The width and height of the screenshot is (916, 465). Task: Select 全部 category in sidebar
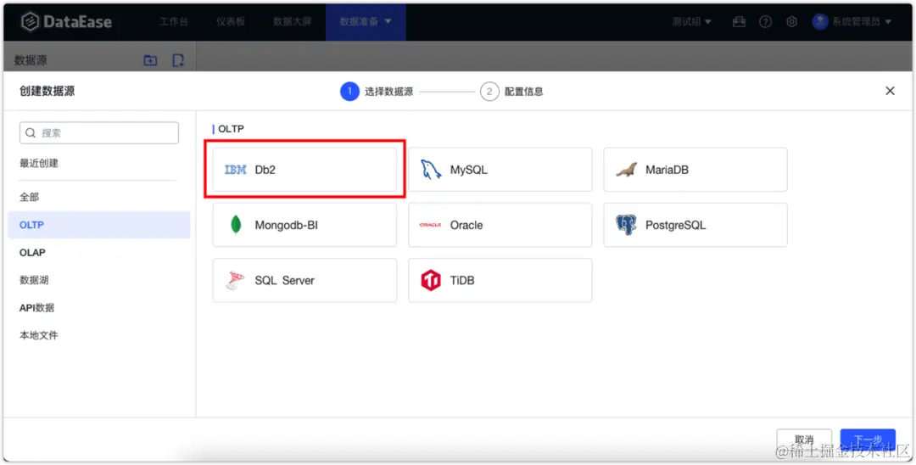coord(29,197)
